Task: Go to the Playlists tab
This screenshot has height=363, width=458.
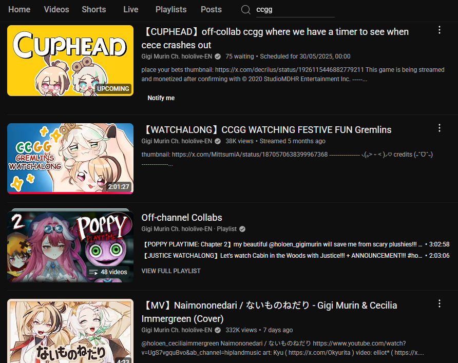Action: (171, 9)
